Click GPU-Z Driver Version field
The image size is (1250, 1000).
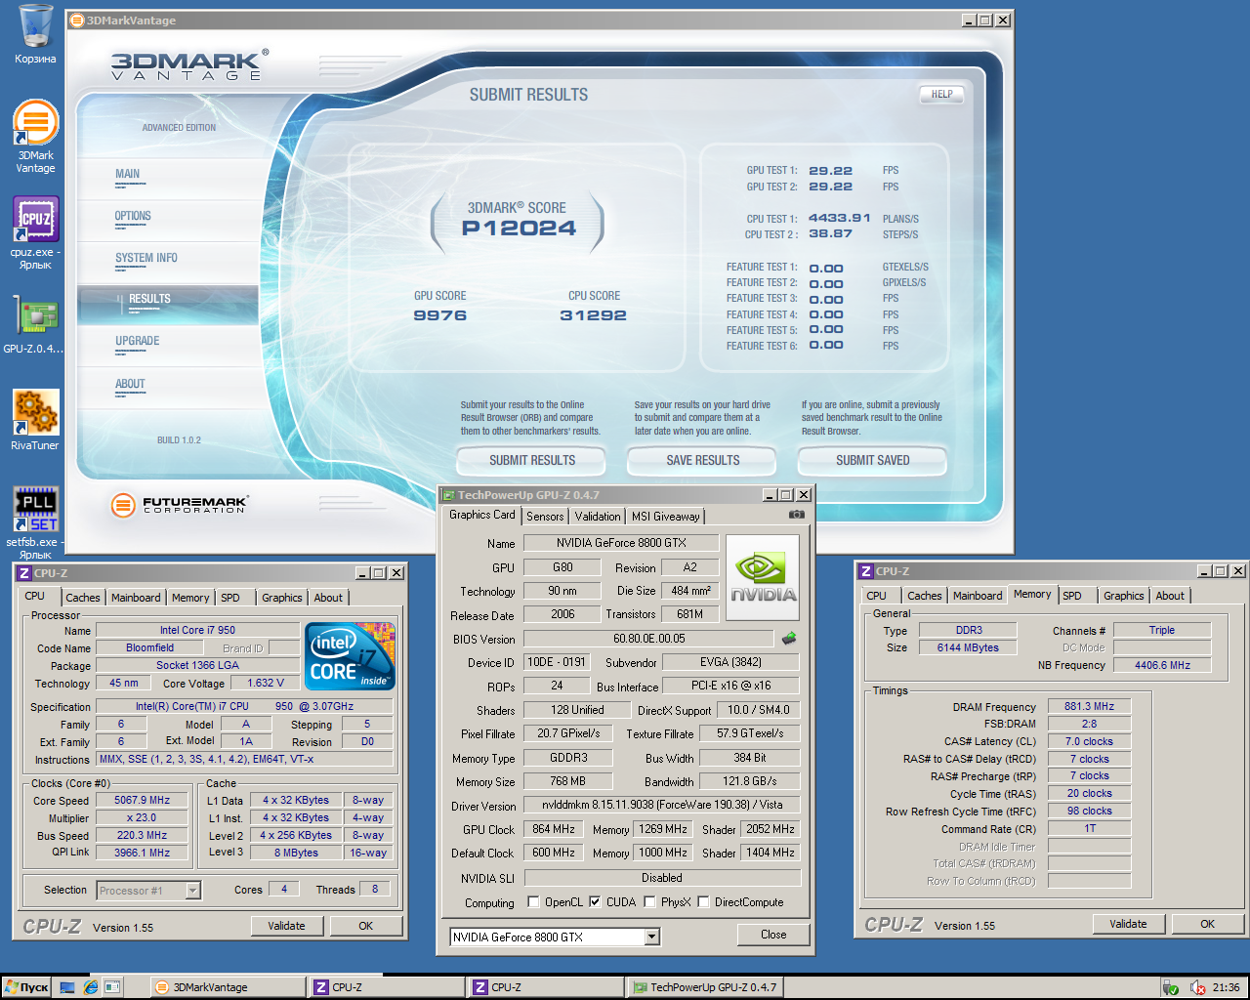click(662, 805)
